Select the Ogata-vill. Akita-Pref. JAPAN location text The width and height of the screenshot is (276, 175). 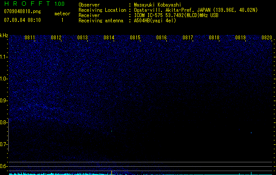tap(196, 10)
